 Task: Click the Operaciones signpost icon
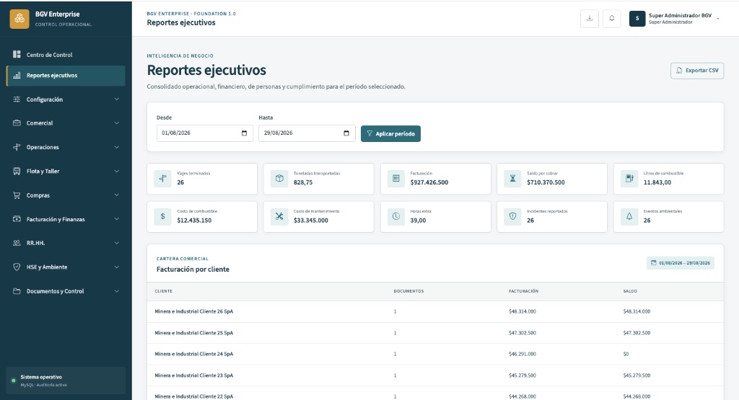pos(17,147)
